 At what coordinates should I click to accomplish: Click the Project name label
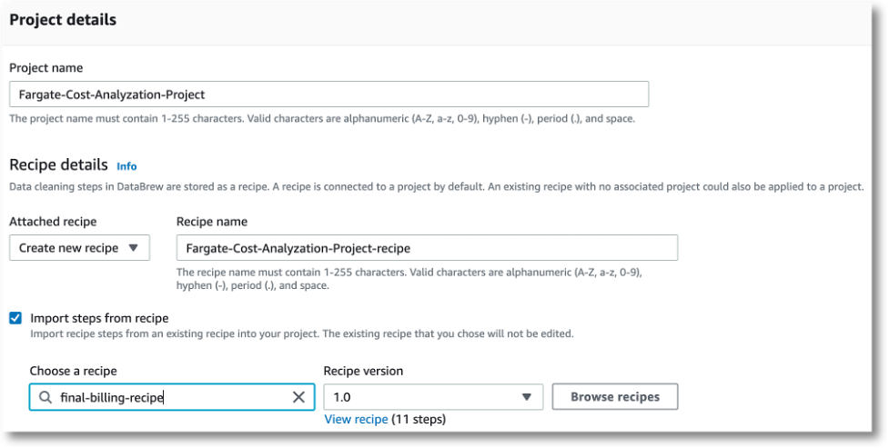click(45, 68)
